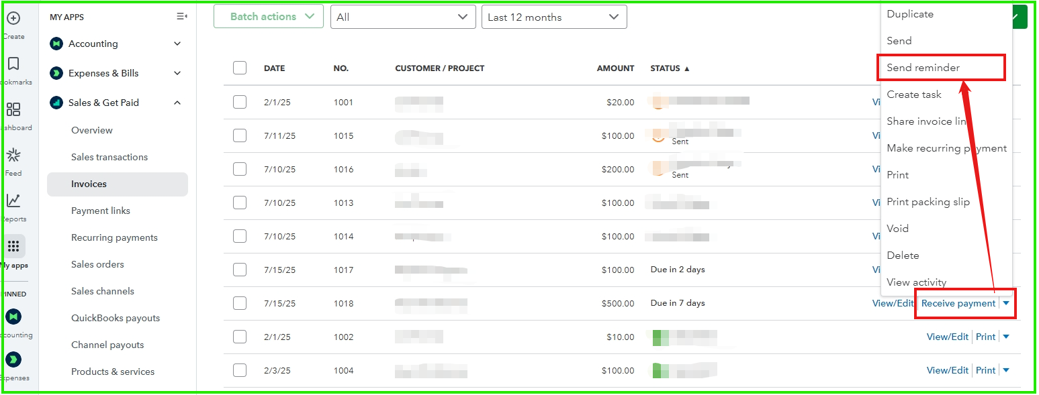1039x395 pixels.
Task: Click the payment progress bar on invoice 1004
Action: 684,370
